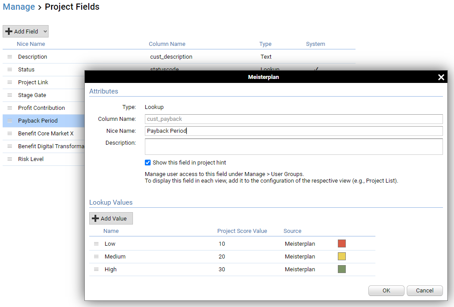Click the drag handle beside Stage Gate
454x307 pixels.
(x=10, y=95)
